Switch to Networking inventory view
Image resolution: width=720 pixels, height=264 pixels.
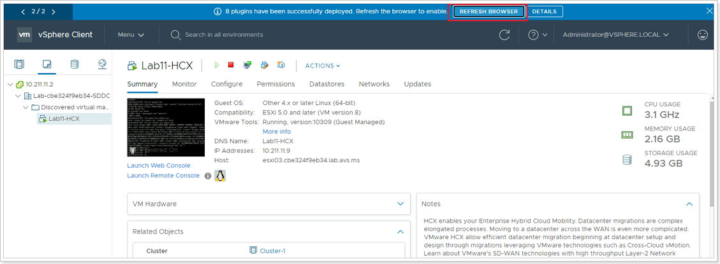pyautogui.click(x=103, y=64)
